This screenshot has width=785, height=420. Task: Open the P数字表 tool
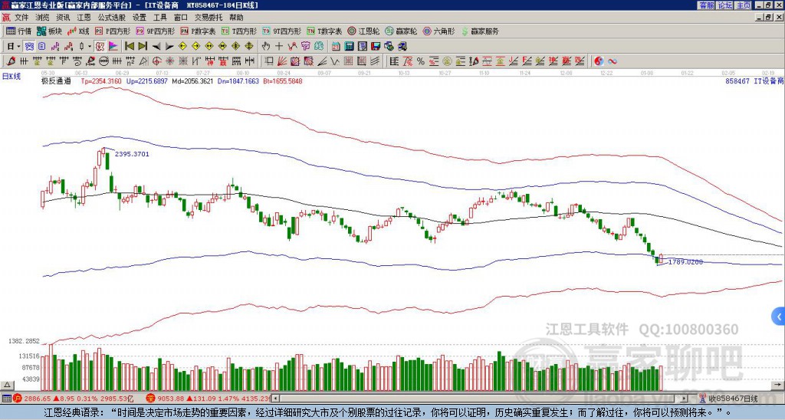click(198, 31)
